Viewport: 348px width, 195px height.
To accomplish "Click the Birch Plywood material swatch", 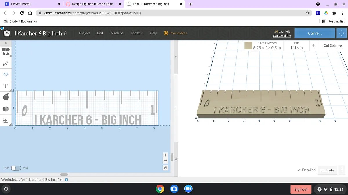I will tap(248, 46).
